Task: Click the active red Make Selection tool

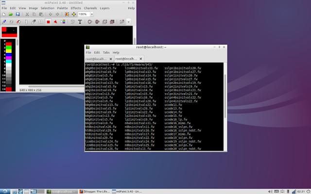Action: coord(48,22)
